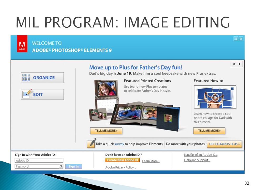Open the survey link

click(119, 144)
